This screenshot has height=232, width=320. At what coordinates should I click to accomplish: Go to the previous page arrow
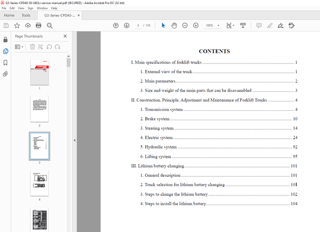point(116,25)
